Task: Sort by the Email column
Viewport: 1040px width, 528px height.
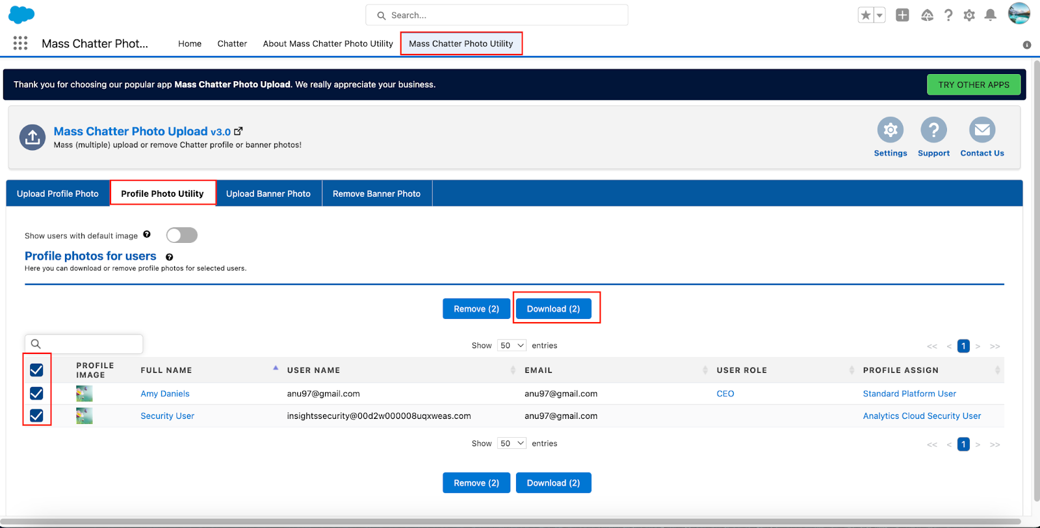Action: pos(705,370)
